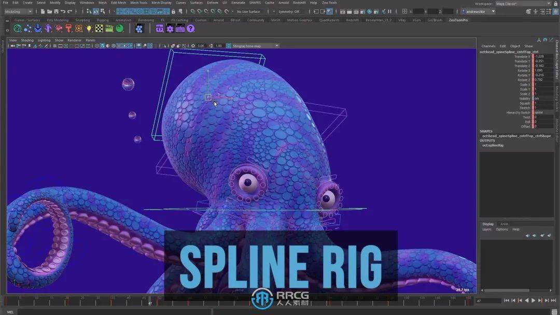560x315 pixels.
Task: Open the Modeling menu set dropdown
Action: [18, 11]
